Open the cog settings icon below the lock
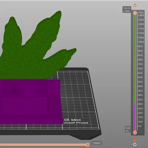The image size is (148, 148). tap(135, 145)
